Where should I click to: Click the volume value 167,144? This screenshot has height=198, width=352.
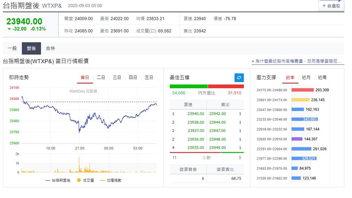tap(312, 129)
